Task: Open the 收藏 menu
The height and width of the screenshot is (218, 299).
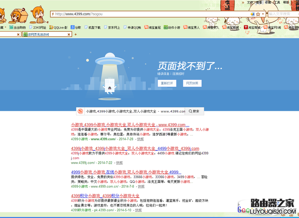Action: pos(268,2)
